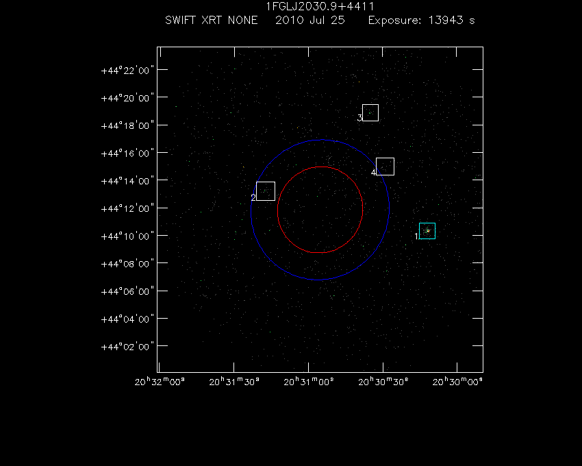Click the declination label +44°08'00"
Image resolution: width=582 pixels, height=466 pixels.
coord(127,264)
